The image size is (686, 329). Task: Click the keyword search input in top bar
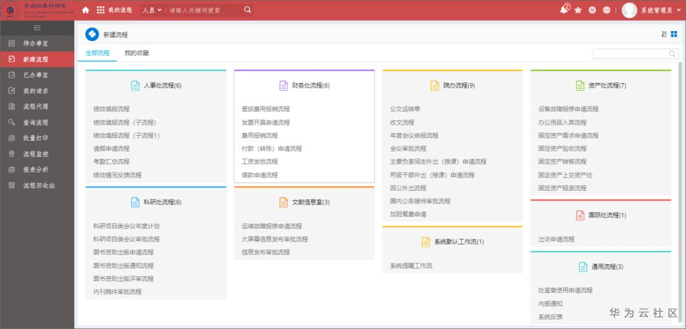205,10
